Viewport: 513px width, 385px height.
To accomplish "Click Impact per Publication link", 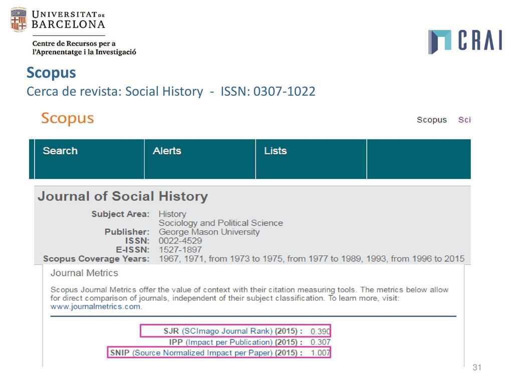I will click(229, 342).
